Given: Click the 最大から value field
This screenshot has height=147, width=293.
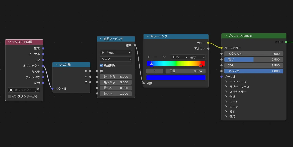Looking at the screenshot, I should pos(116,82).
